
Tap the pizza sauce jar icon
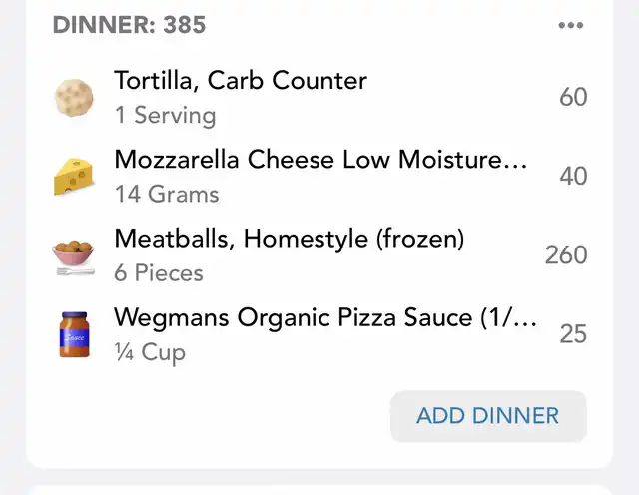pos(74,334)
